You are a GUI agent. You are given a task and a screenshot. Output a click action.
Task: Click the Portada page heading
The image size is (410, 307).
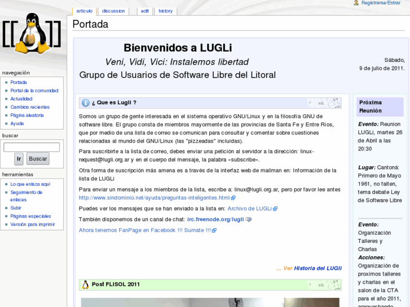90,24
